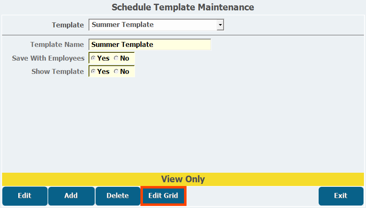
Task: Click the Show Template label
Action: pos(58,71)
